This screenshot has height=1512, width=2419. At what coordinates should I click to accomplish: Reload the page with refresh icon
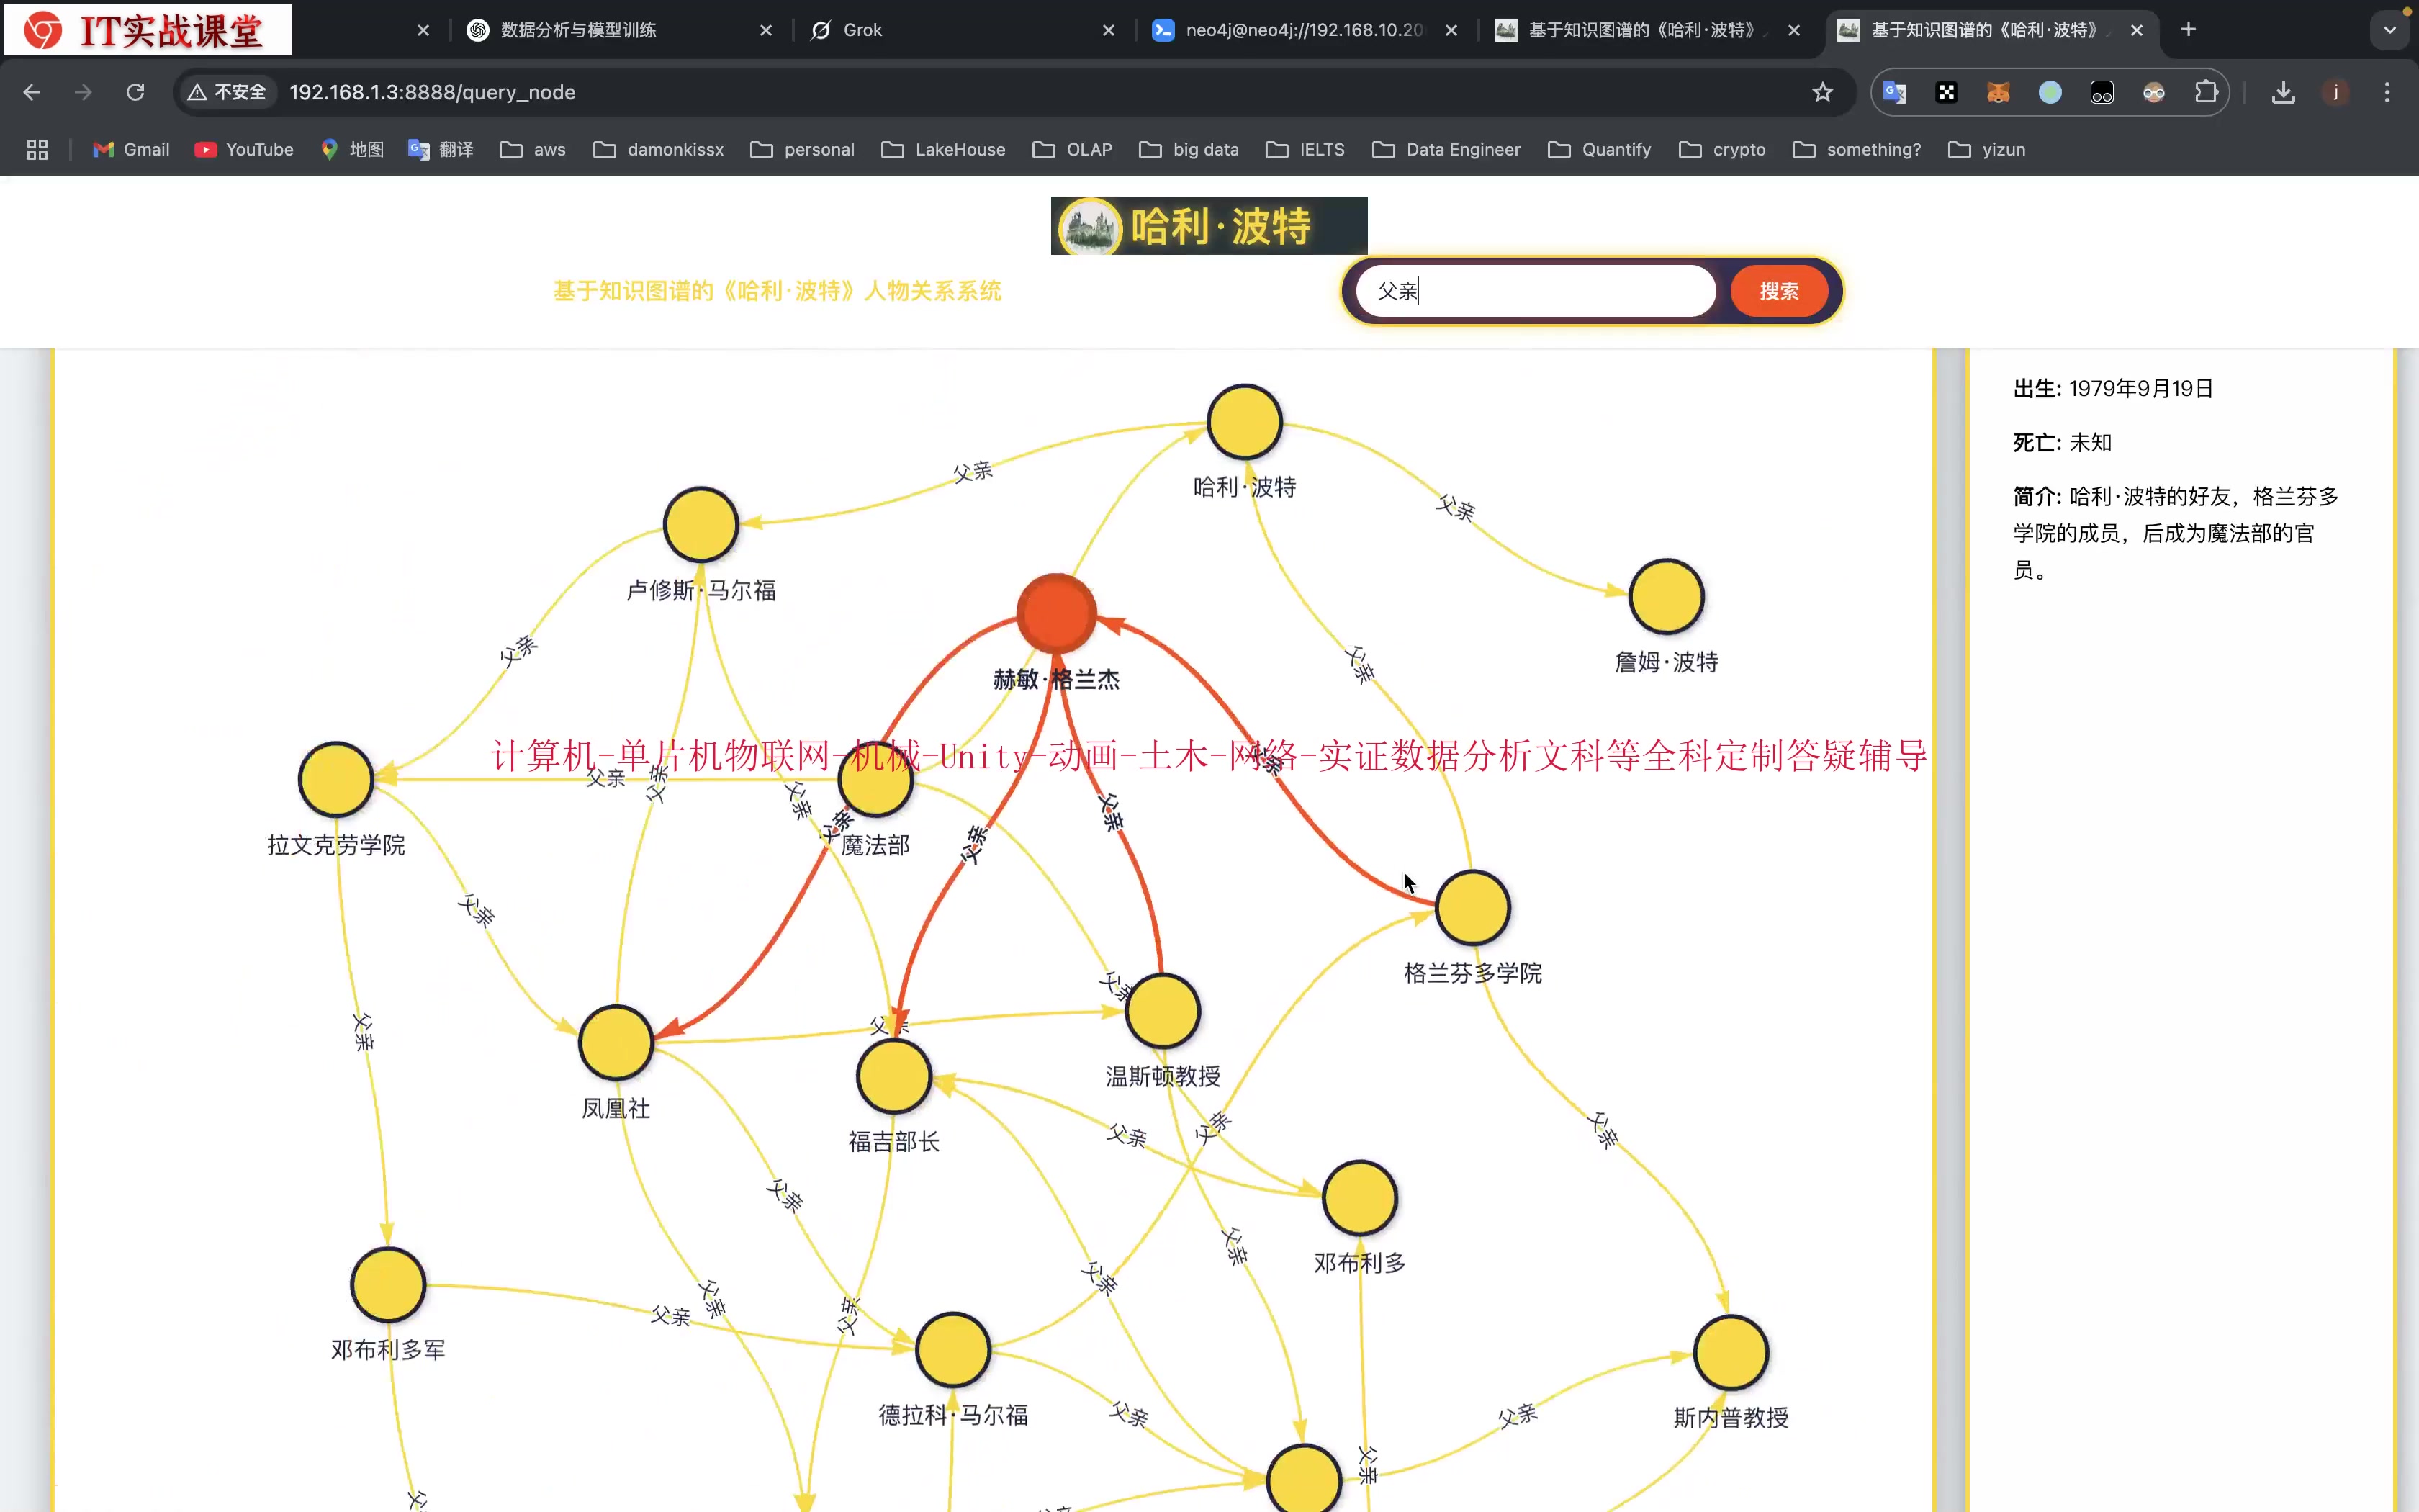pyautogui.click(x=135, y=92)
